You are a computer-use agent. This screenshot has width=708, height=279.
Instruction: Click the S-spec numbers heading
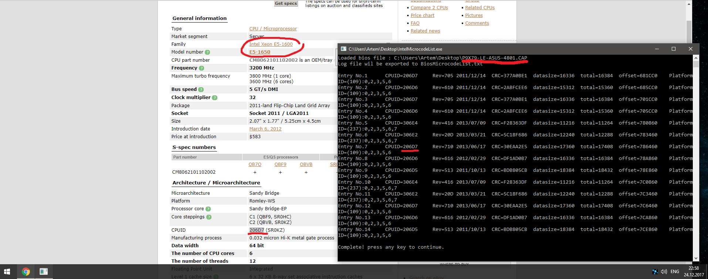pos(194,147)
